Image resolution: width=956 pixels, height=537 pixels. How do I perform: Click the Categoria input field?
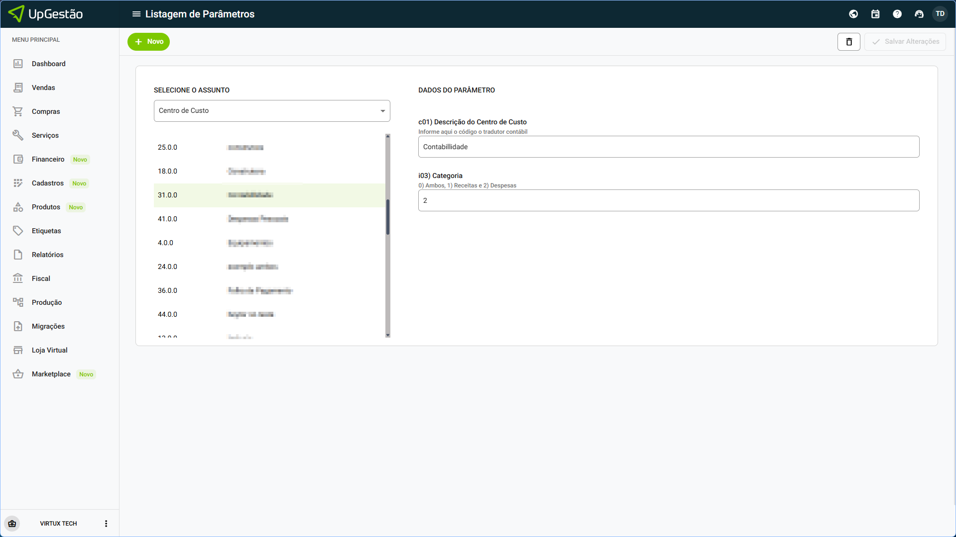click(669, 200)
